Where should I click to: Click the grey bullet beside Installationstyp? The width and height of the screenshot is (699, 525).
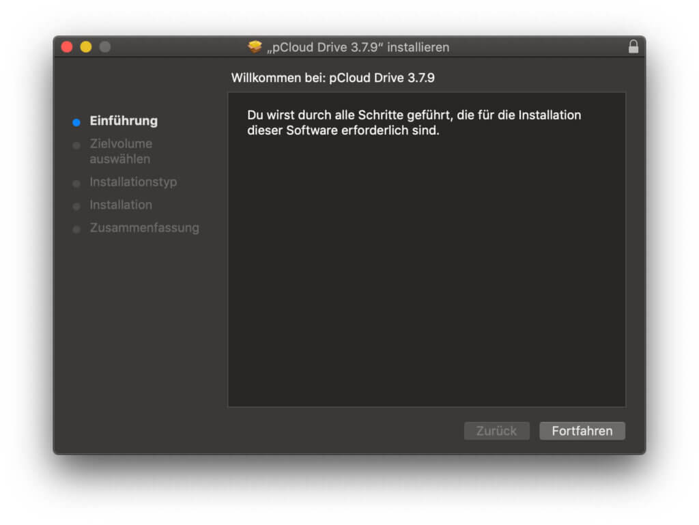76,184
